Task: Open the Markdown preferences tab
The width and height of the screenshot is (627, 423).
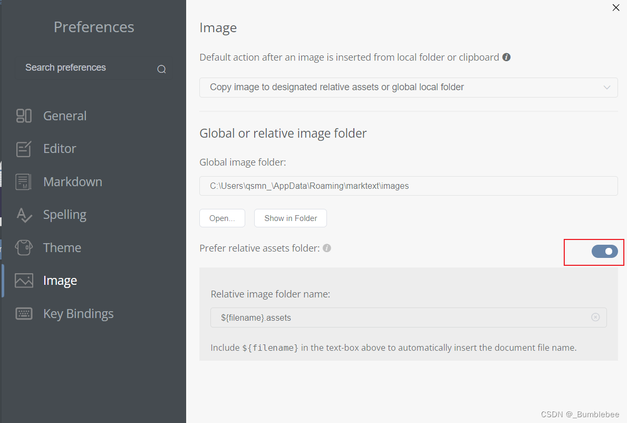Action: point(73,182)
